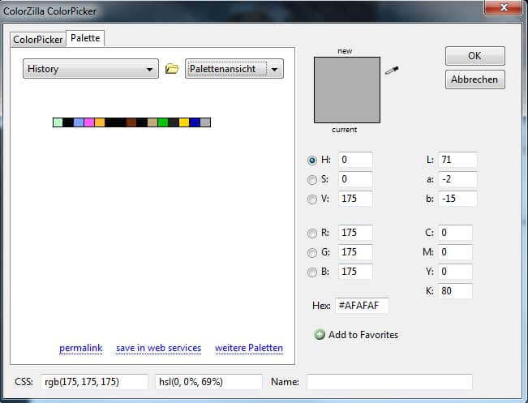Click the G value input field

coord(355,252)
